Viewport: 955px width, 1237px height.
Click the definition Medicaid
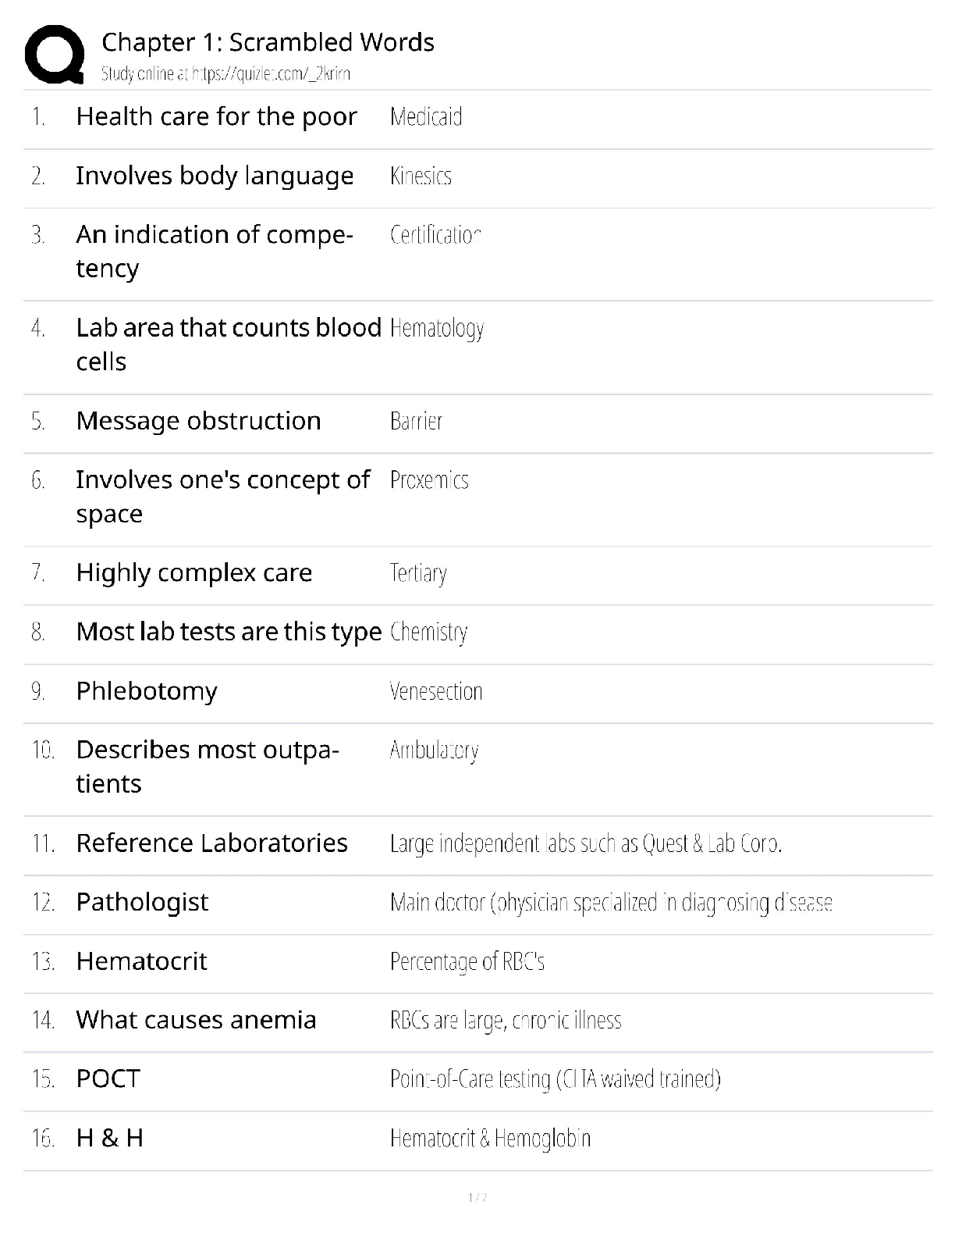(426, 117)
